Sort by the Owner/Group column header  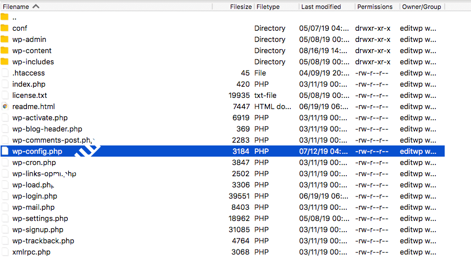[x=422, y=7]
